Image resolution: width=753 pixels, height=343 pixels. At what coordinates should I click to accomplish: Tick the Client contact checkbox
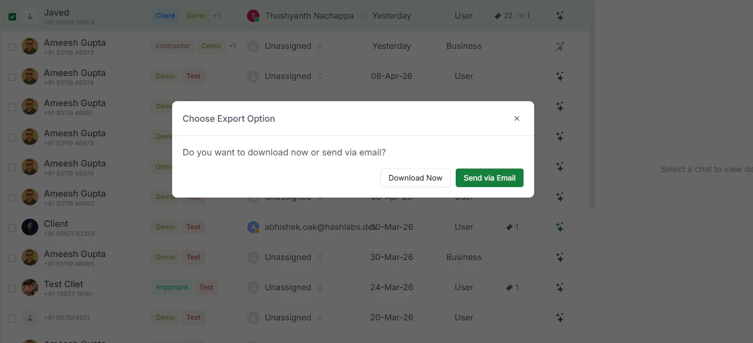(x=13, y=228)
